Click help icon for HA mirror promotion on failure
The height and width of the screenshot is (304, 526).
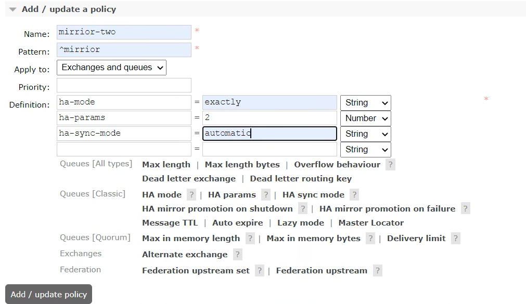tap(465, 209)
